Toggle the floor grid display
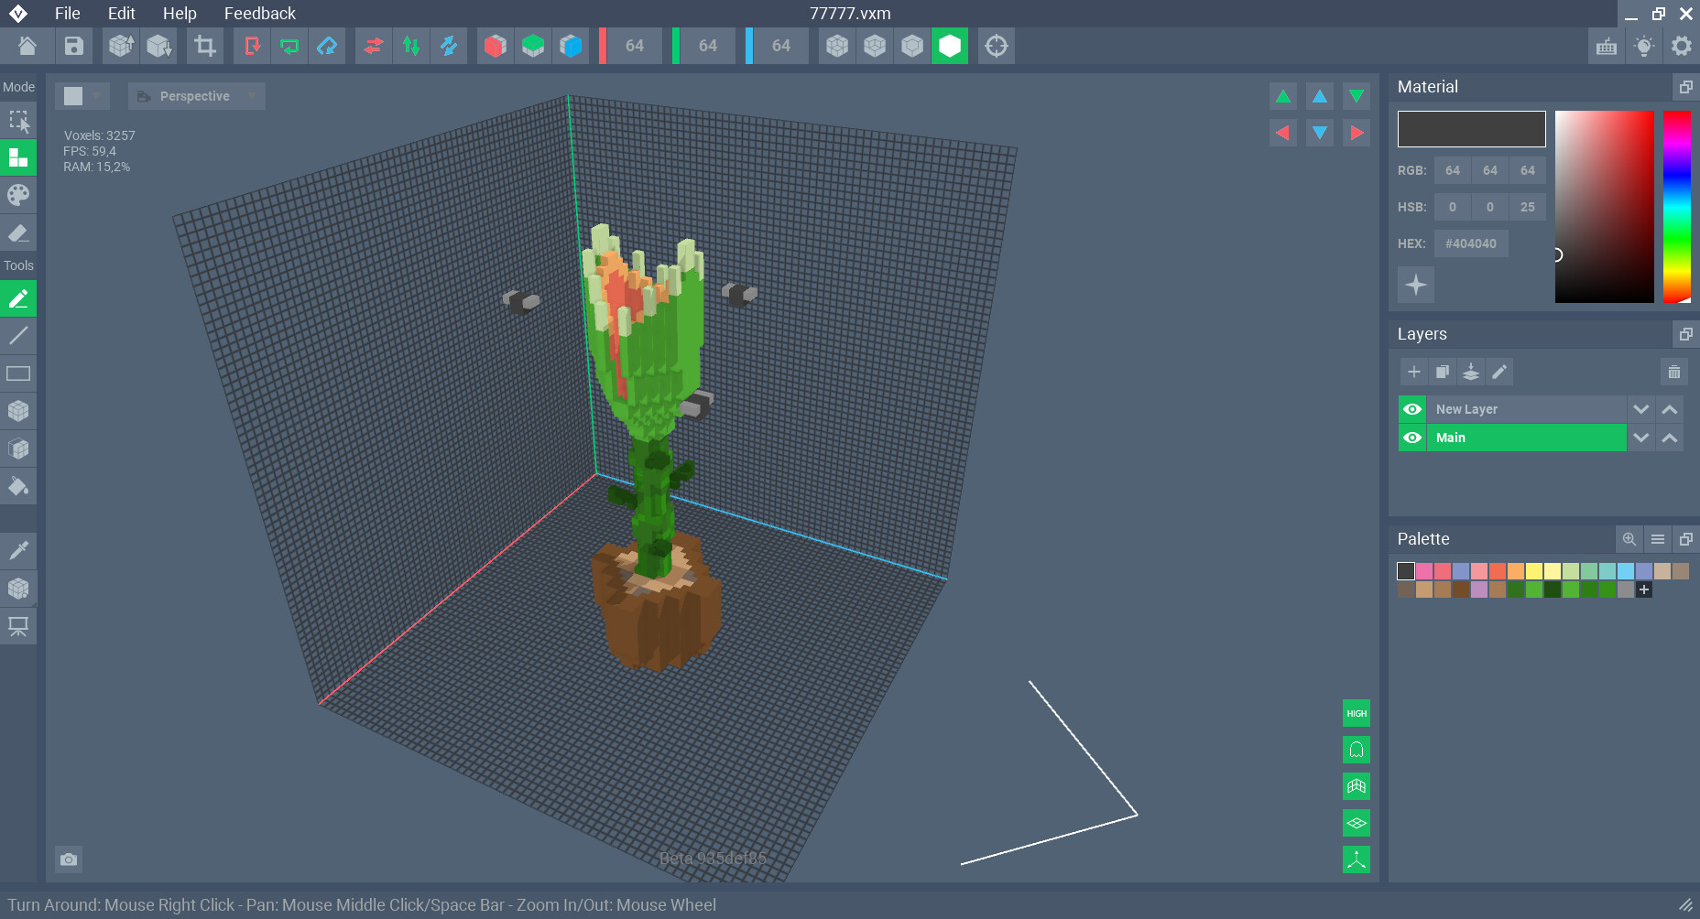 click(1357, 823)
